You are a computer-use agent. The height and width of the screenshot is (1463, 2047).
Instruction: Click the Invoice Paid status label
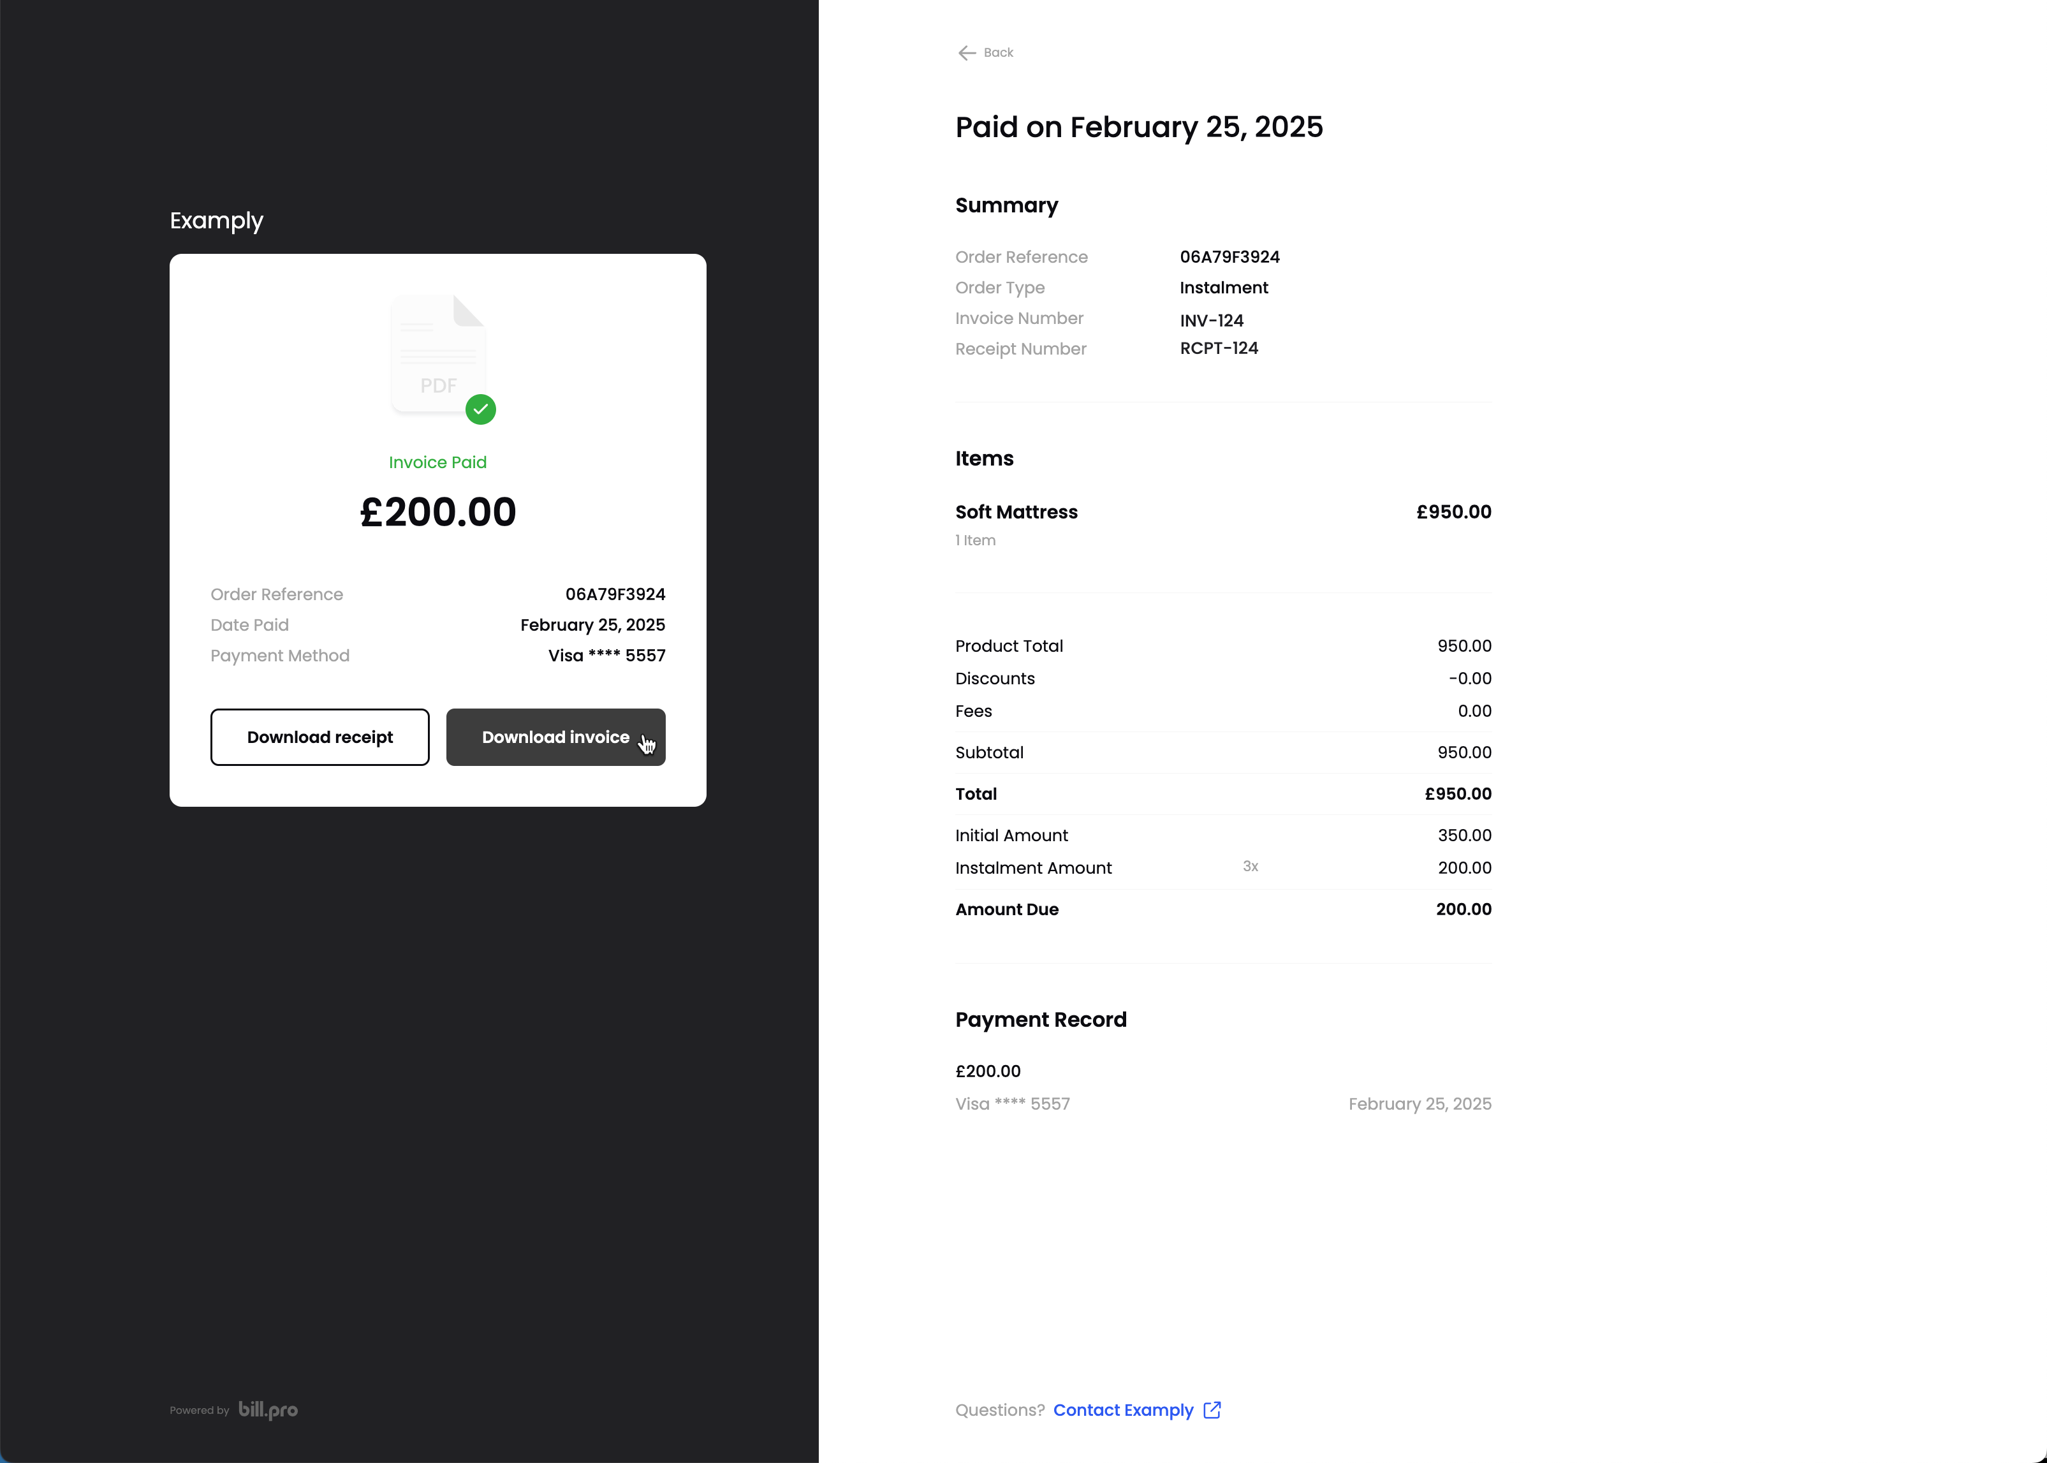(437, 462)
